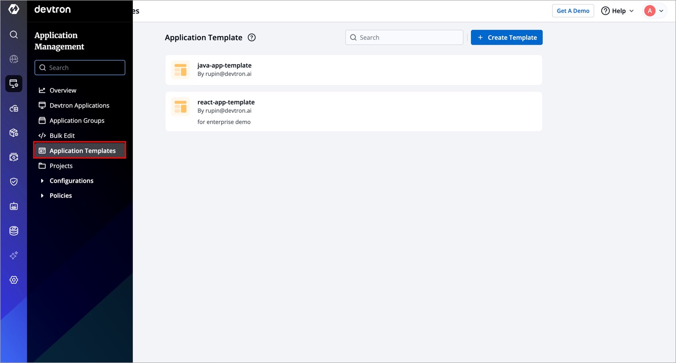Viewport: 676px width, 363px height.
Task: Click the help icon beside Application Template
Action: coord(252,38)
